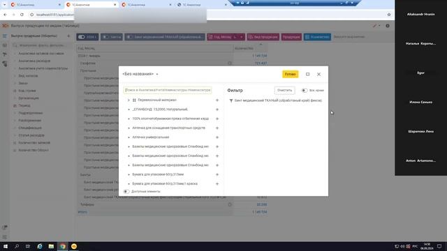Select 'Организация' in sidebar
This screenshot has height=251, width=447.
29,98
